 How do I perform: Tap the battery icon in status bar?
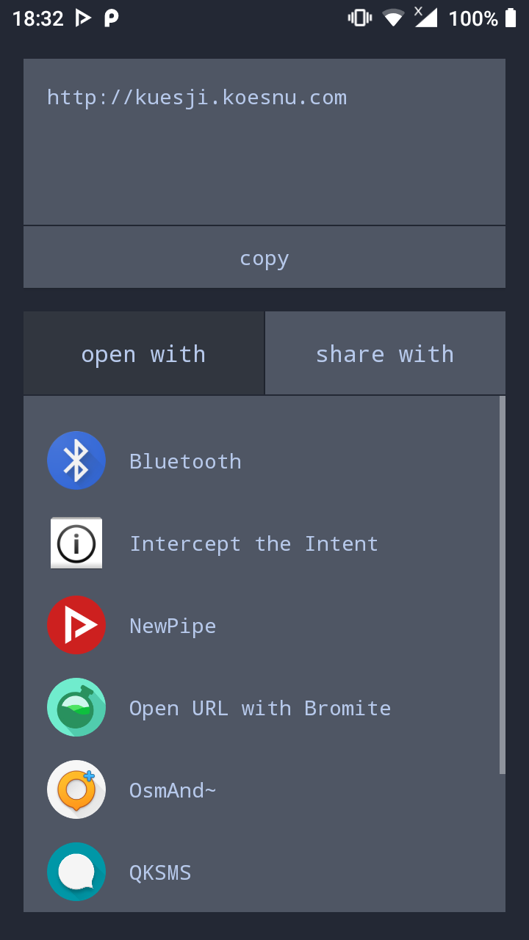coord(511,18)
